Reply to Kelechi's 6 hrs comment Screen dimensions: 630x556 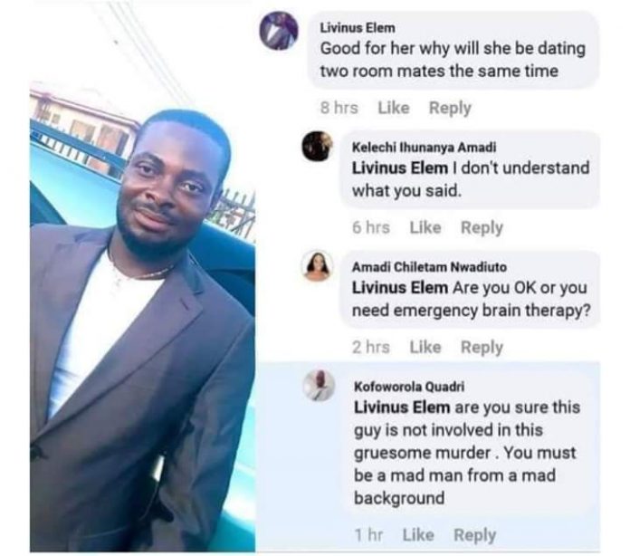[482, 227]
